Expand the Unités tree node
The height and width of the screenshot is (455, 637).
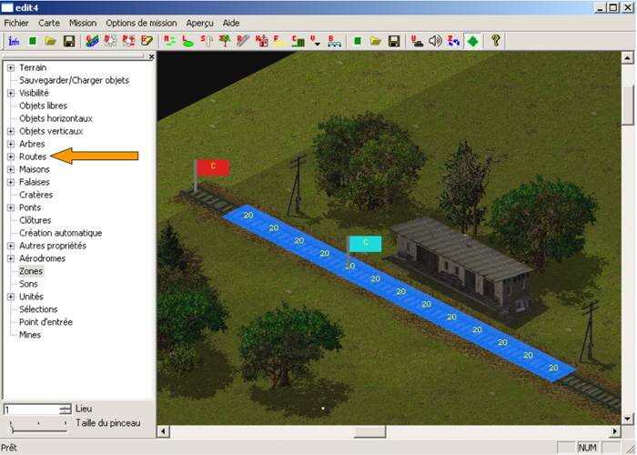pyautogui.click(x=10, y=297)
